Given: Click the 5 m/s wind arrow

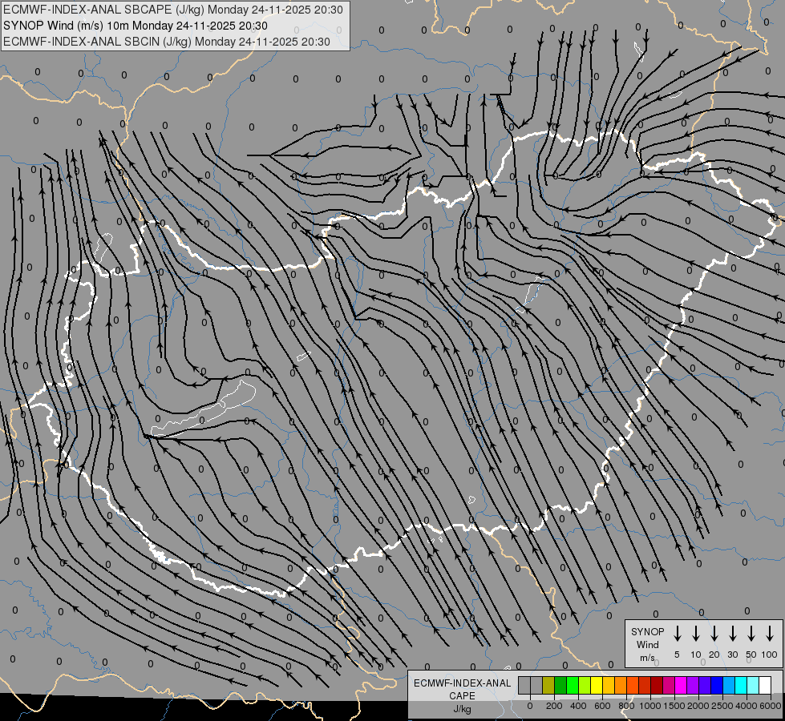Looking at the screenshot, I should [x=677, y=634].
